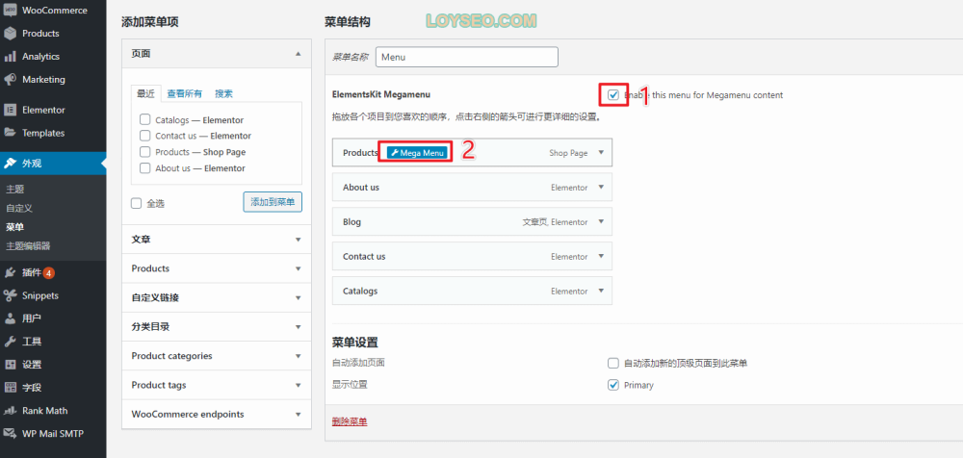Click the 插件 plug icon
963x458 pixels.
[x=10, y=272]
